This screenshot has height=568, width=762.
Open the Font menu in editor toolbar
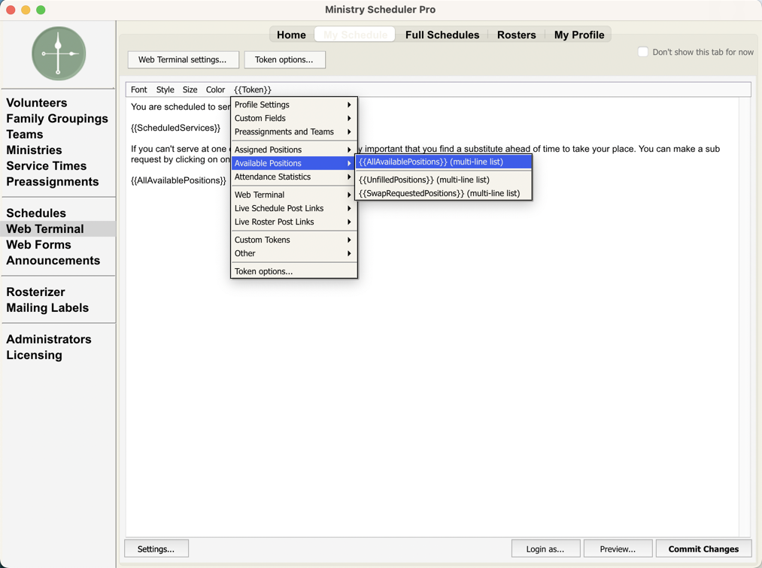[x=138, y=89]
